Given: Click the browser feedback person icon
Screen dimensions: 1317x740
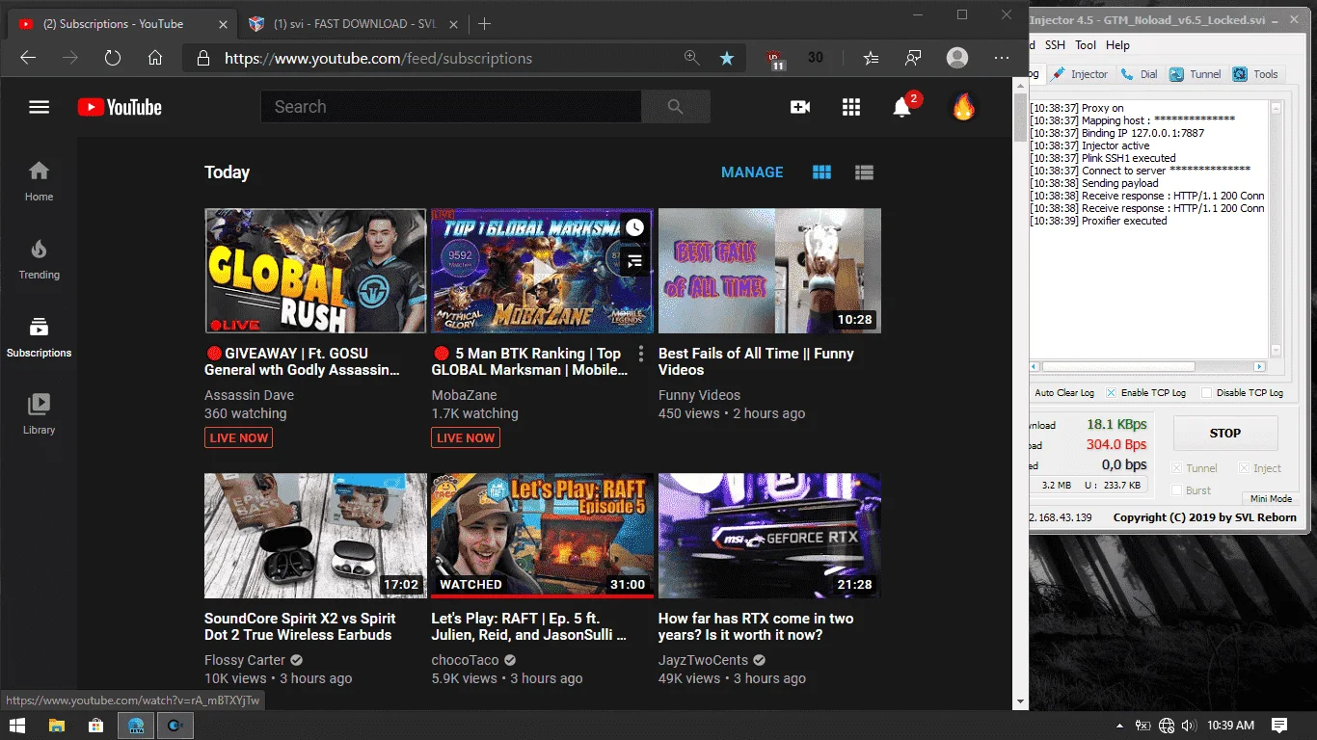Looking at the screenshot, I should pyautogui.click(x=913, y=58).
